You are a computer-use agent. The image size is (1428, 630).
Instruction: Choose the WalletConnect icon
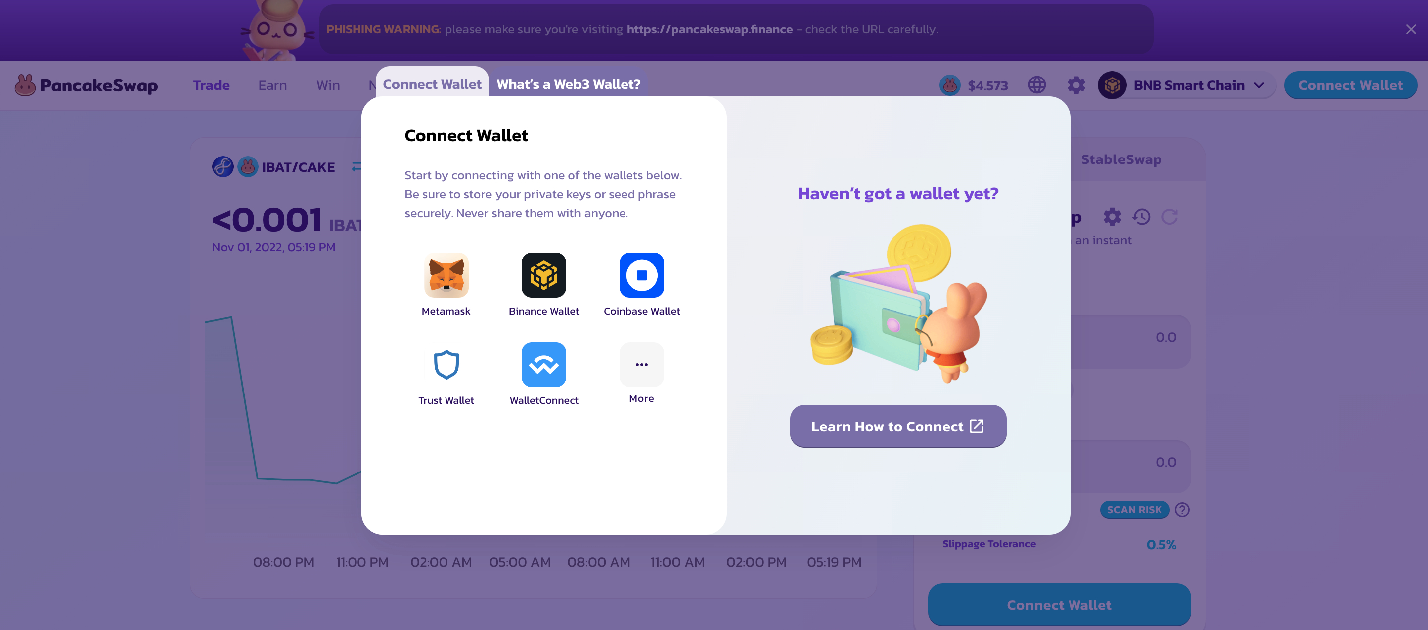click(x=543, y=365)
